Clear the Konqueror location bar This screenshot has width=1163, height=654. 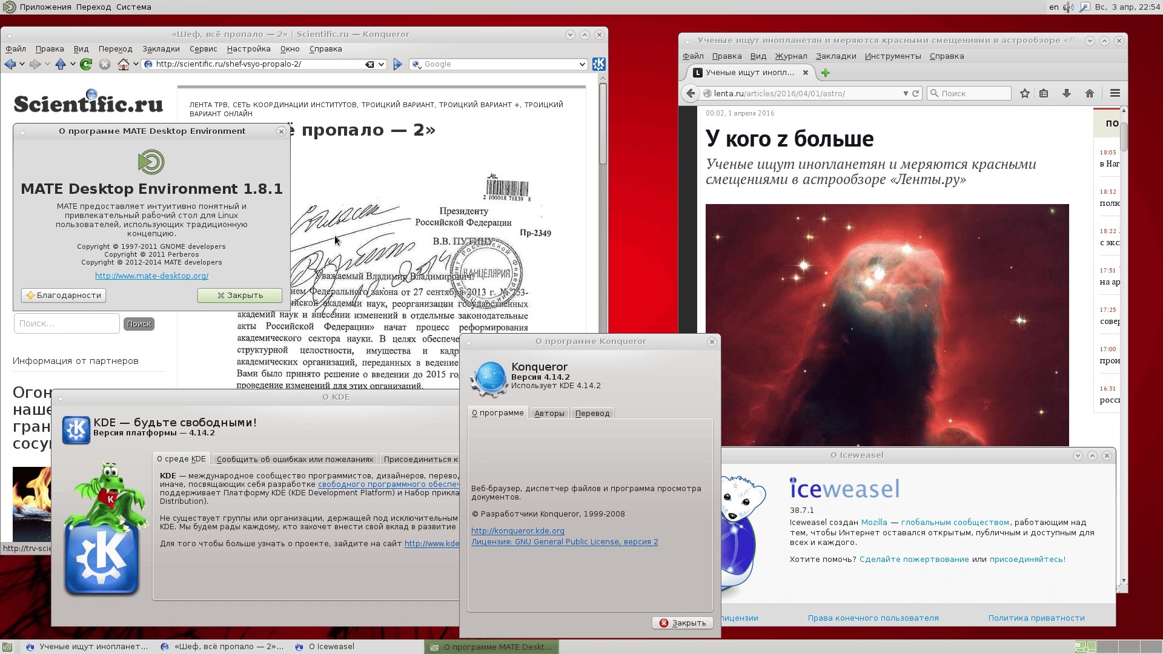pos(369,64)
